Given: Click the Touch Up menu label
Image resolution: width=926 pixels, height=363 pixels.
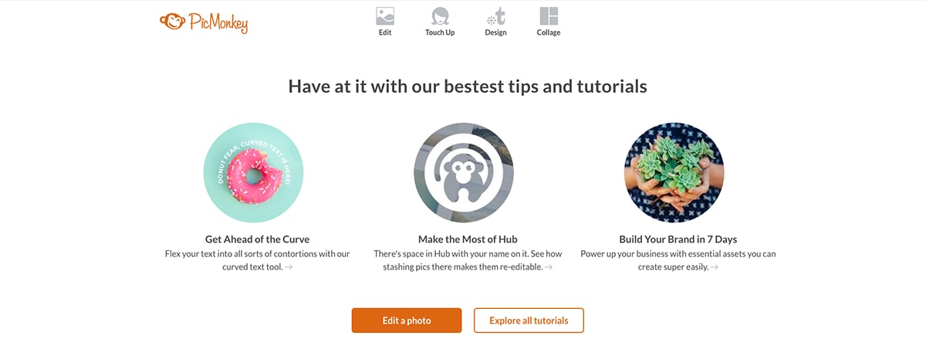Looking at the screenshot, I should tap(440, 32).
